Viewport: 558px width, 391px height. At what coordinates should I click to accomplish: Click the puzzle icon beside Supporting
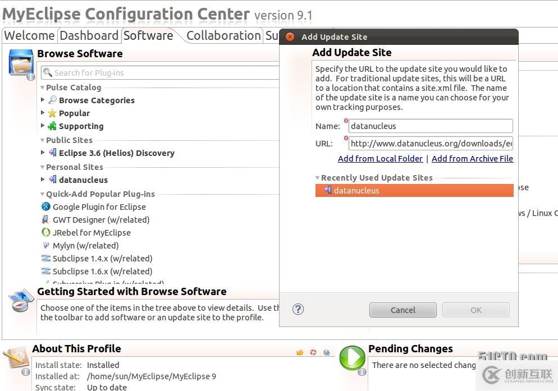coord(52,126)
